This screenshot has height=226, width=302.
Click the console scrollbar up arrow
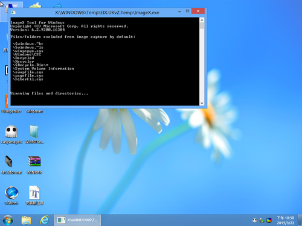click(202, 20)
